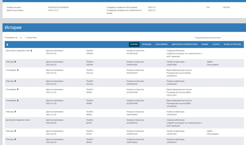Expand the Оплакване row with code 155388146
This screenshot has height=145, width=246.
click(18, 100)
